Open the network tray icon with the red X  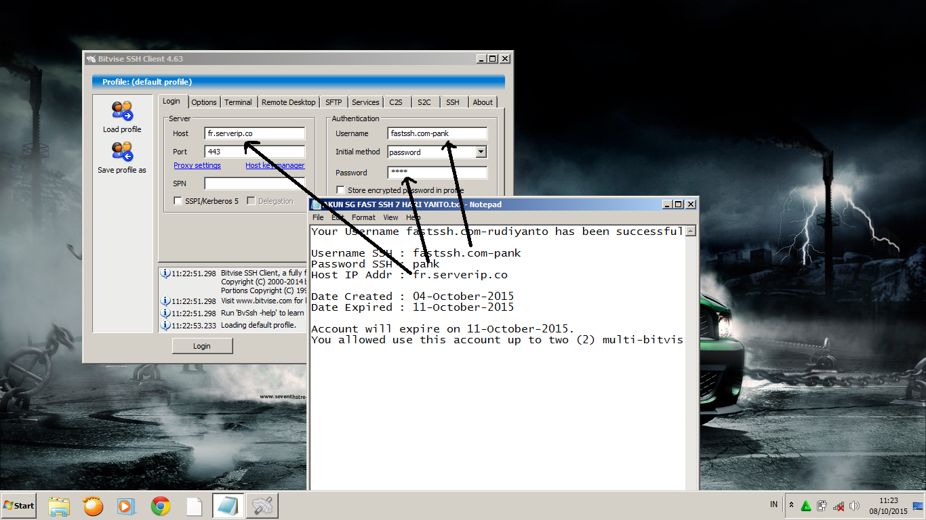[x=839, y=506]
